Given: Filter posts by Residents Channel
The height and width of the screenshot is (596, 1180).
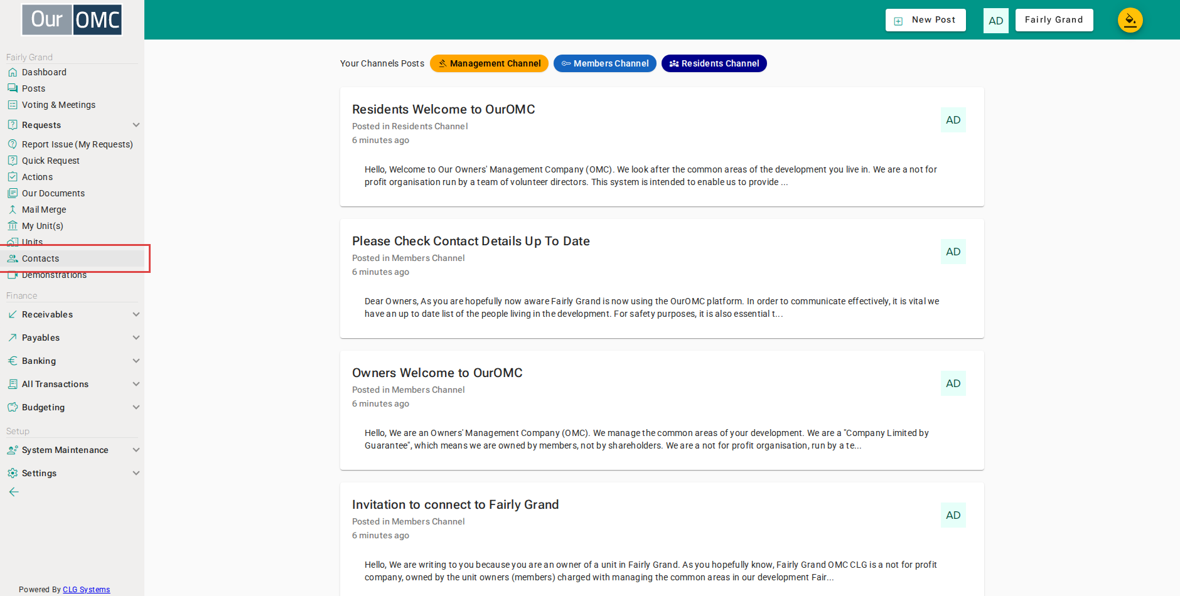Looking at the screenshot, I should coord(714,63).
